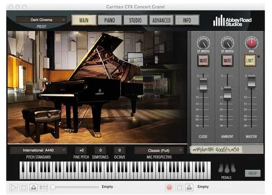Image resolution: width=272 pixels, height=195 pixels.
Task: Mute the Ambient mic channel
Action: click(x=227, y=60)
